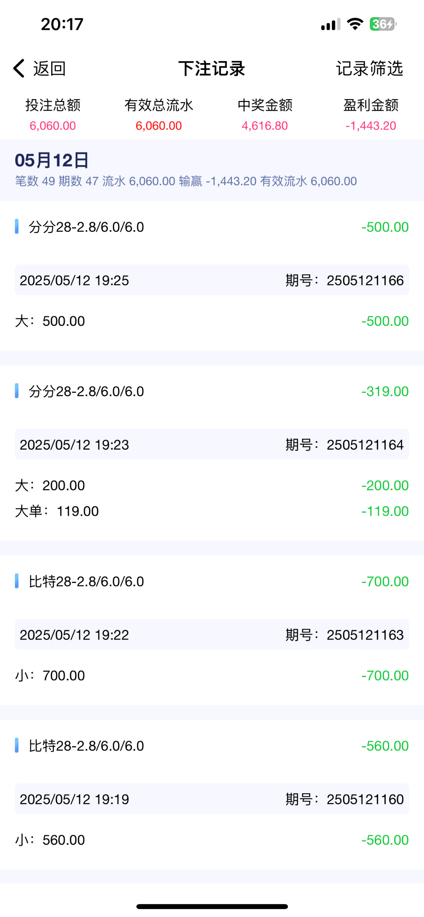The image size is (424, 917).
Task: Select the 中奖金额 summary column
Action: tap(265, 115)
